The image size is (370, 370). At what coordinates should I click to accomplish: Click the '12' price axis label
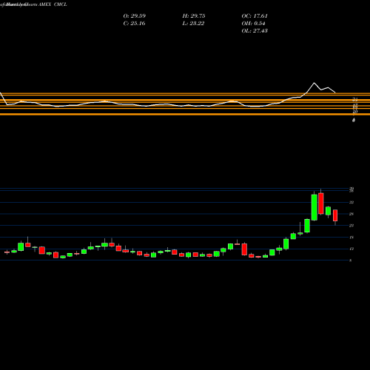pyautogui.click(x=351, y=249)
